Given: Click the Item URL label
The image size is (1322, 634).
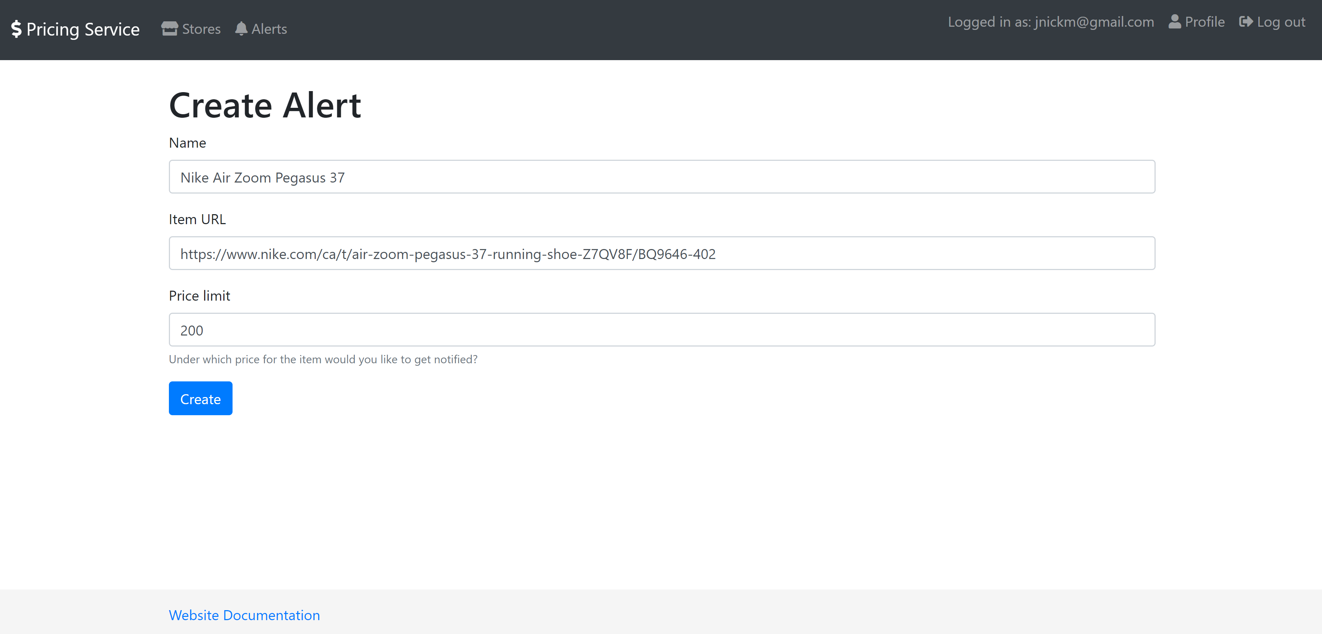Looking at the screenshot, I should (x=197, y=219).
